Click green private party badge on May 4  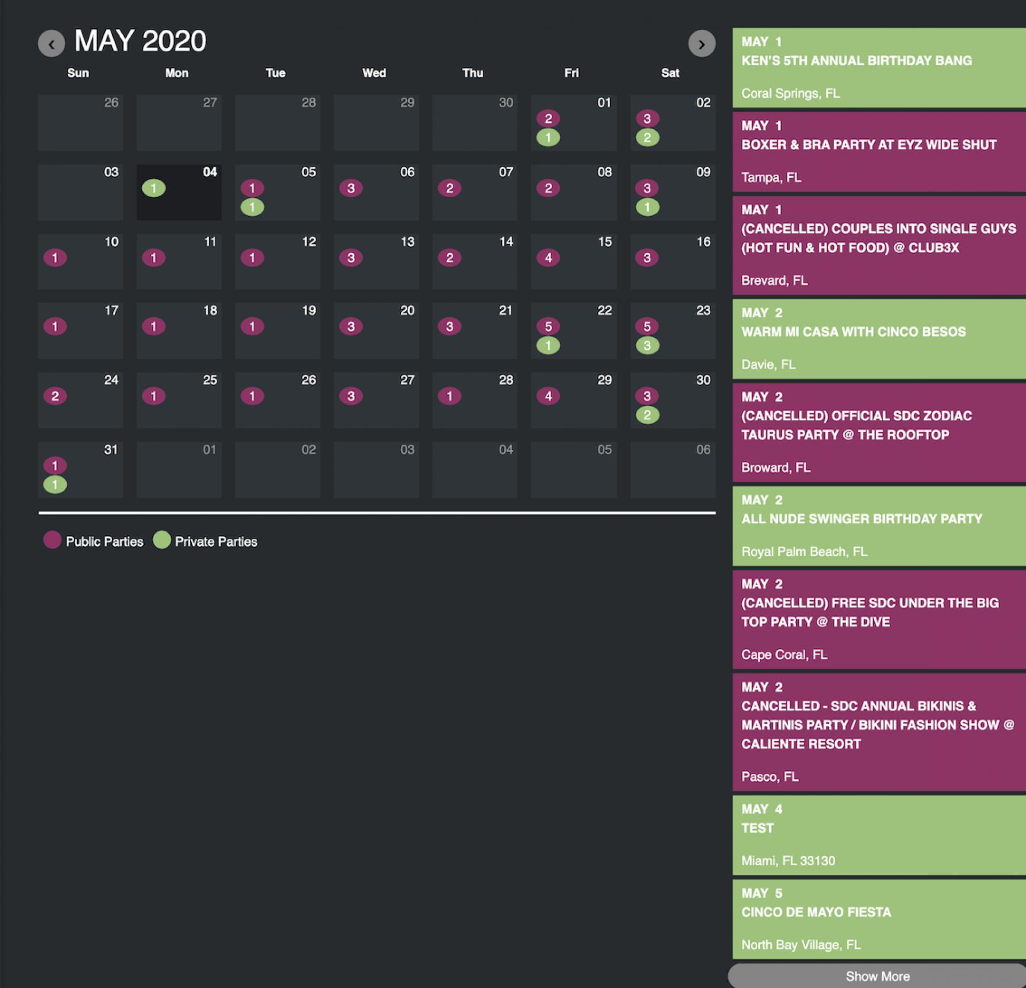pyautogui.click(x=153, y=188)
